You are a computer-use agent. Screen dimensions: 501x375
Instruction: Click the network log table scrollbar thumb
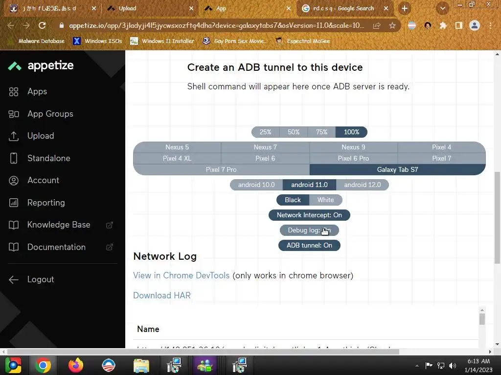[482, 319]
